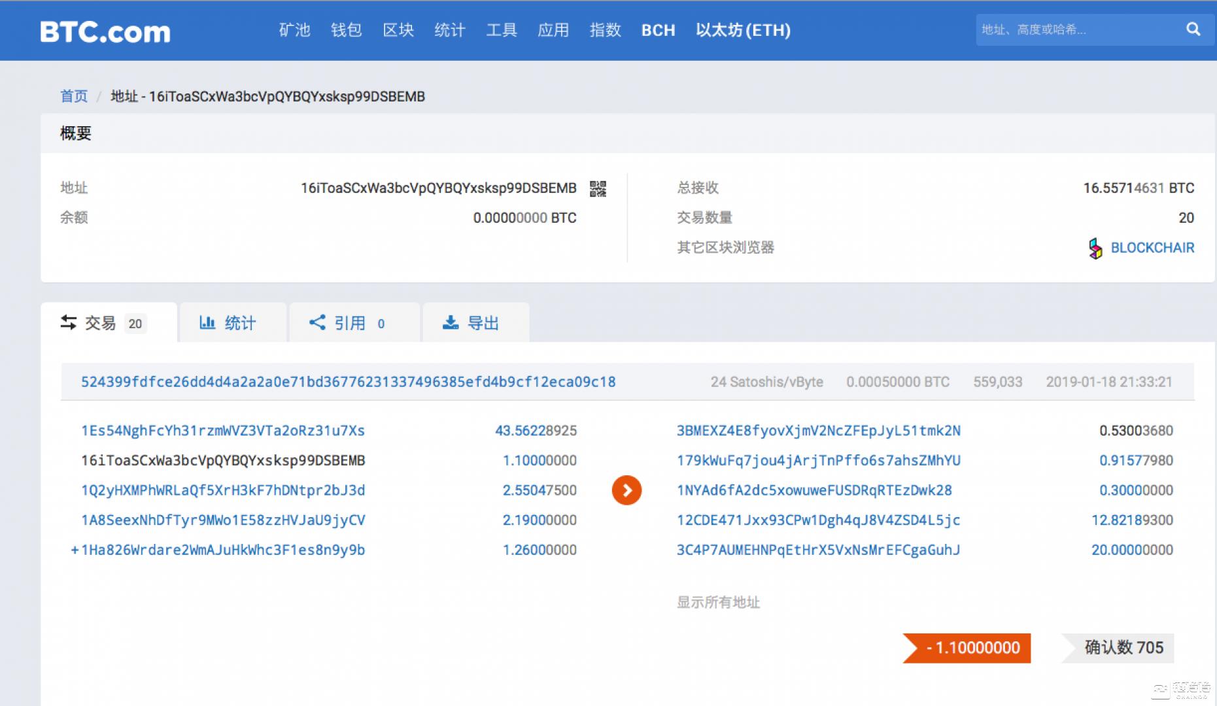This screenshot has height=706, width=1217.
Task: Open the 首页 breadcrumb link
Action: [x=73, y=96]
